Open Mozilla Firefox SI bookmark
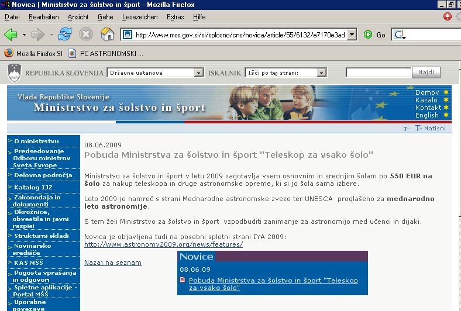The image size is (461, 311). (34, 53)
